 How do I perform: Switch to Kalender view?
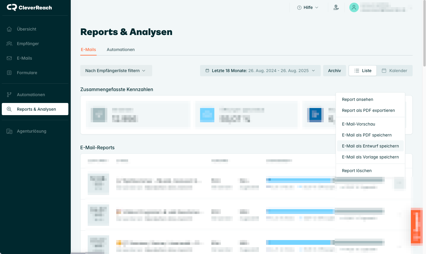[x=394, y=71]
